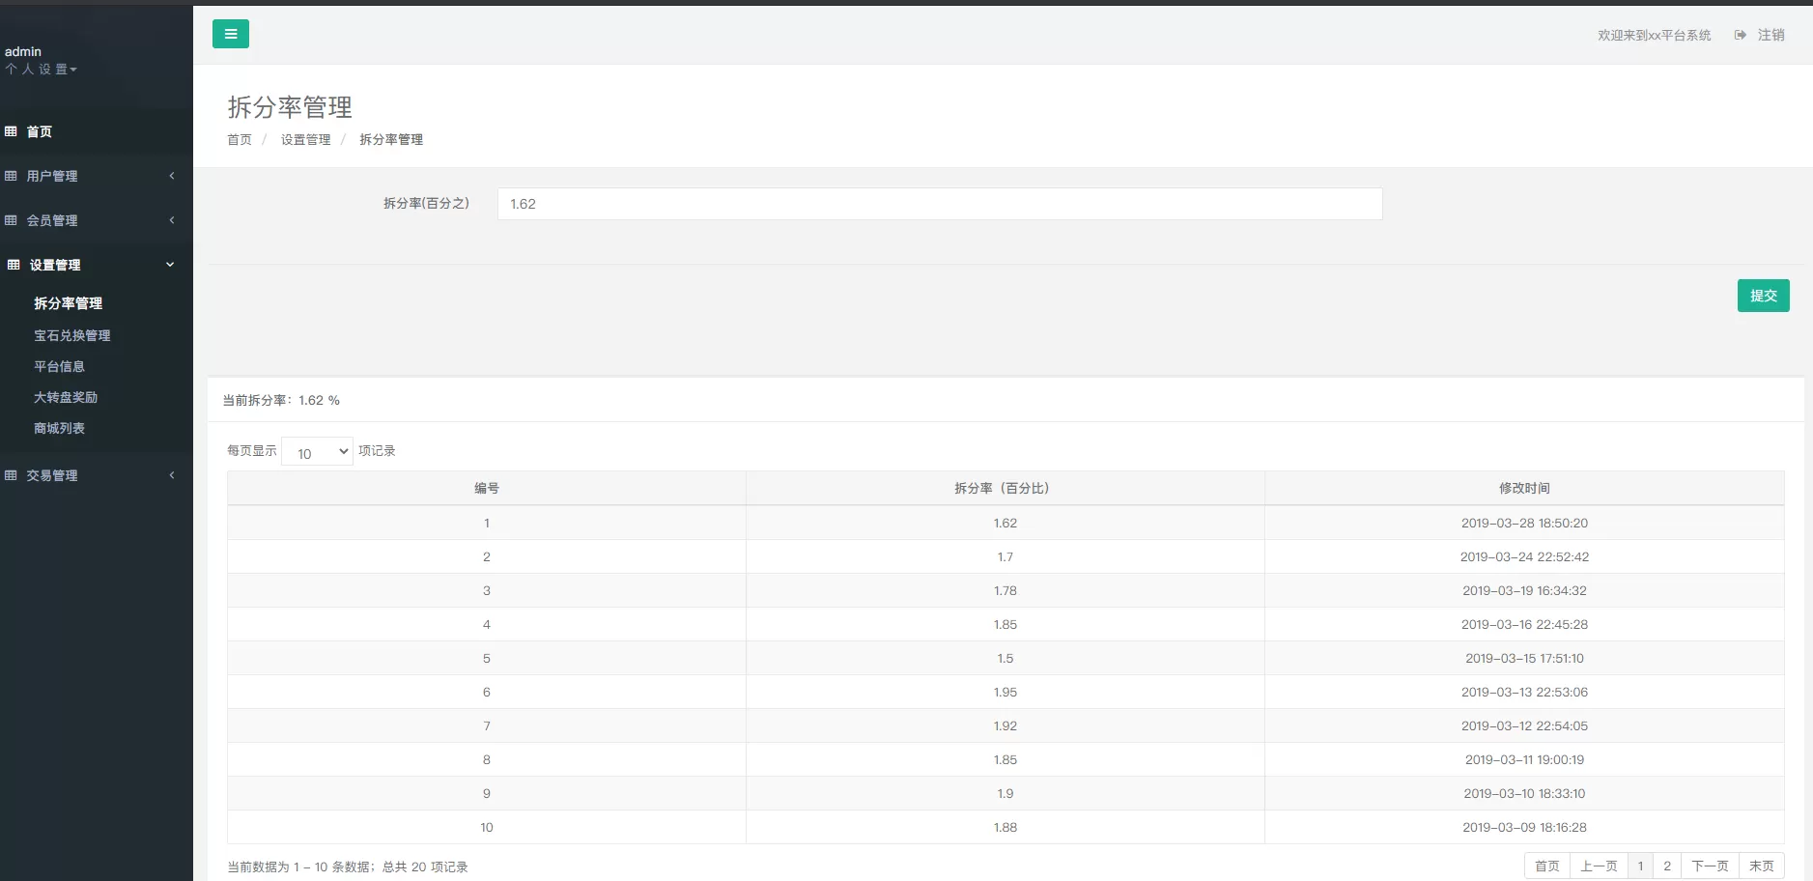Open the 每页显示 records-per-page dropdown
The width and height of the screenshot is (1813, 881).
pos(317,452)
